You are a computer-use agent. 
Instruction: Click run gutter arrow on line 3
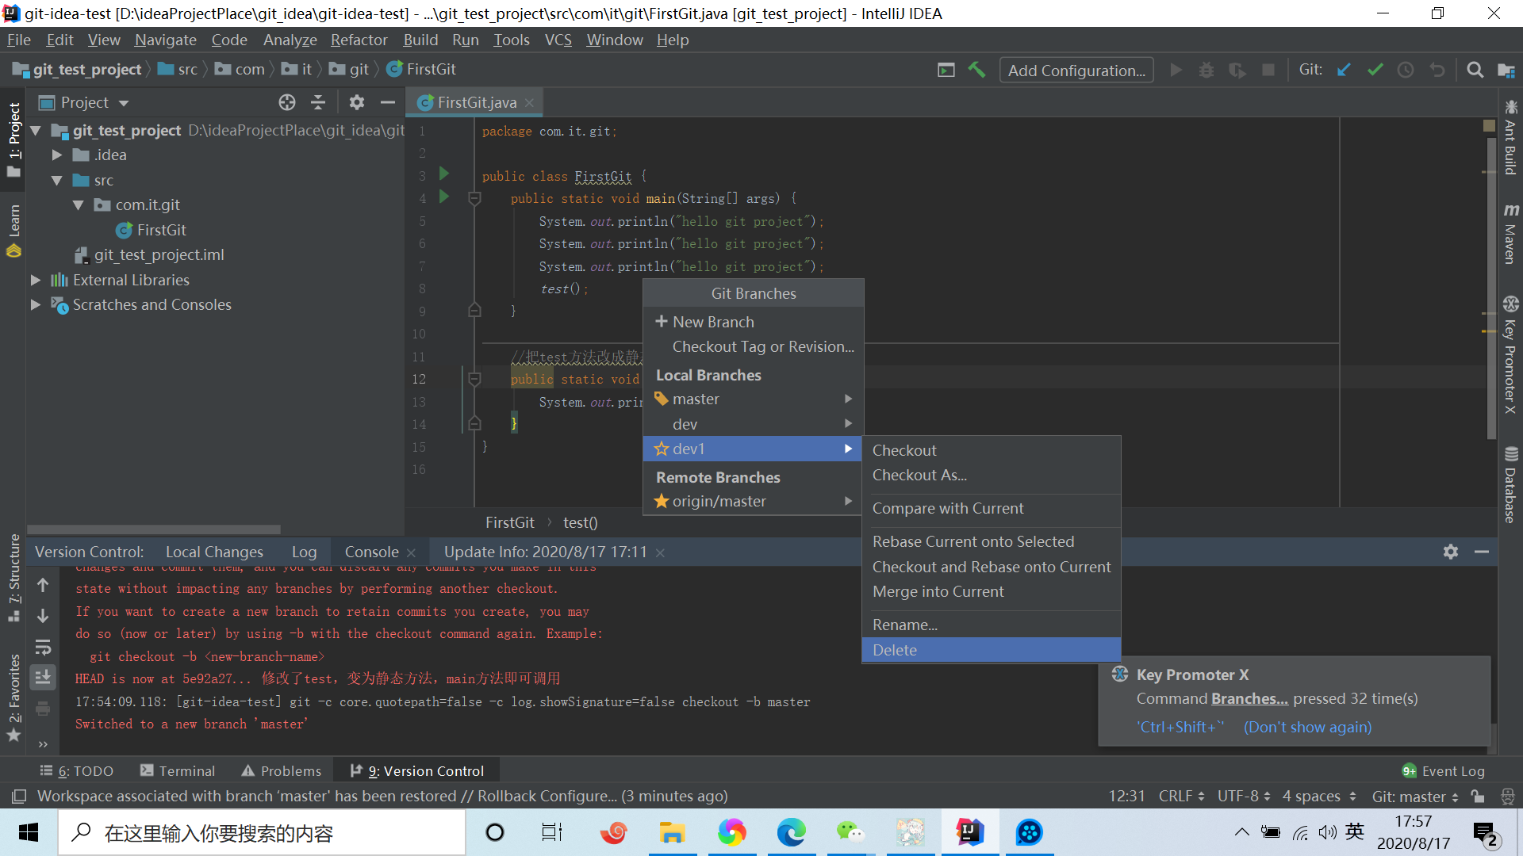pyautogui.click(x=444, y=174)
